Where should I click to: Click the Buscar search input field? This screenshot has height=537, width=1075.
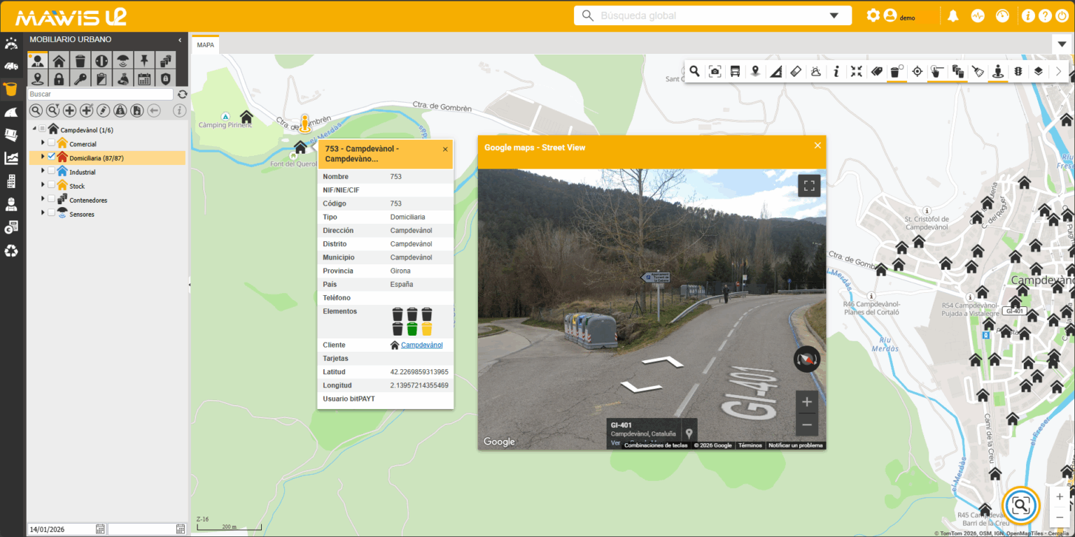pyautogui.click(x=100, y=94)
